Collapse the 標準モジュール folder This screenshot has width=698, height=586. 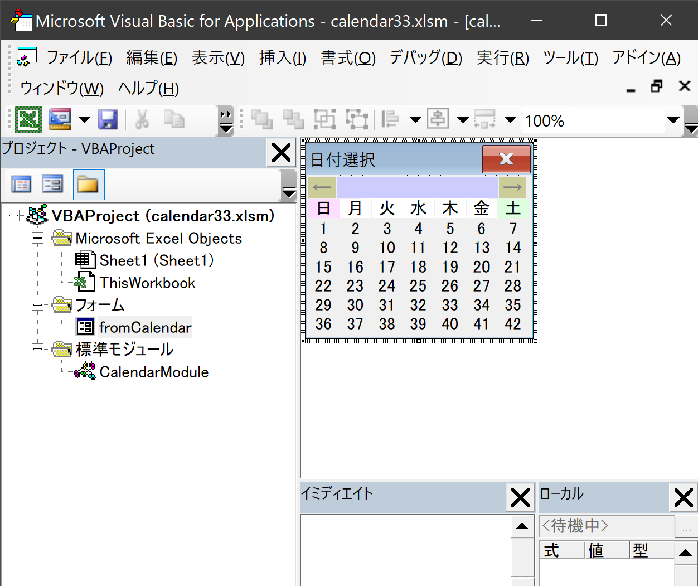37,349
